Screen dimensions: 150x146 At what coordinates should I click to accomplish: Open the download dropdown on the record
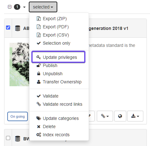point(135,116)
